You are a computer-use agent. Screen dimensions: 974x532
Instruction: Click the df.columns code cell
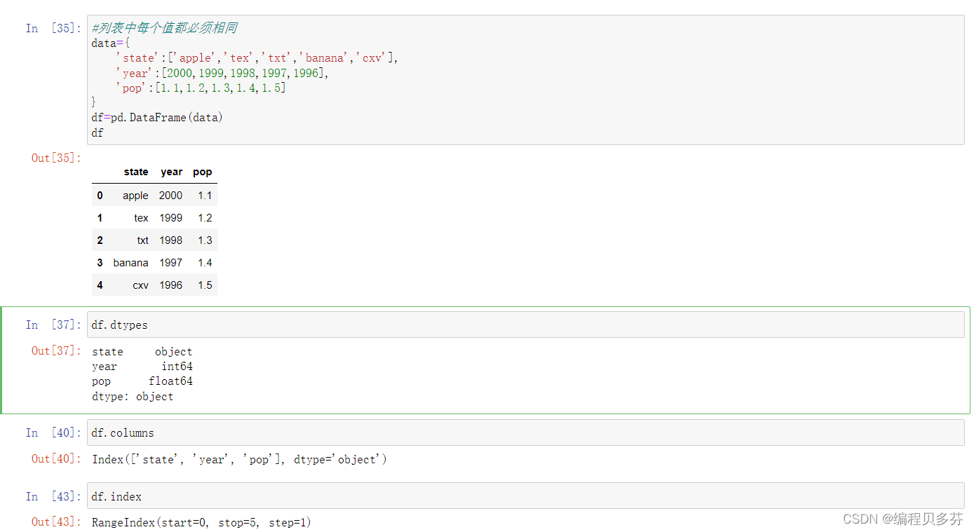pyautogui.click(x=525, y=432)
